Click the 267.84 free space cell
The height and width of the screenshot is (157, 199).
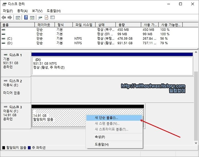(150, 39)
